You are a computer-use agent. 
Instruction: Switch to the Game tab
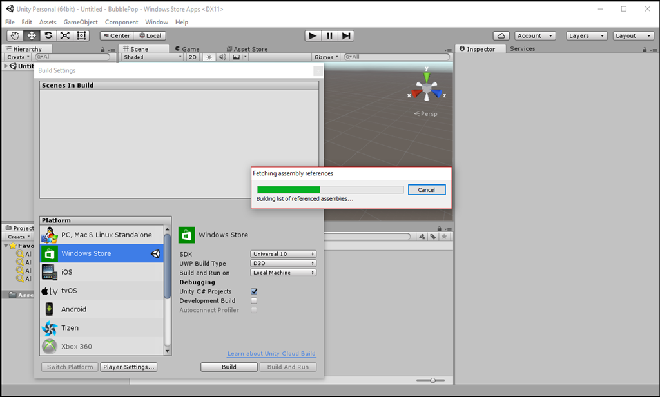pyautogui.click(x=188, y=49)
